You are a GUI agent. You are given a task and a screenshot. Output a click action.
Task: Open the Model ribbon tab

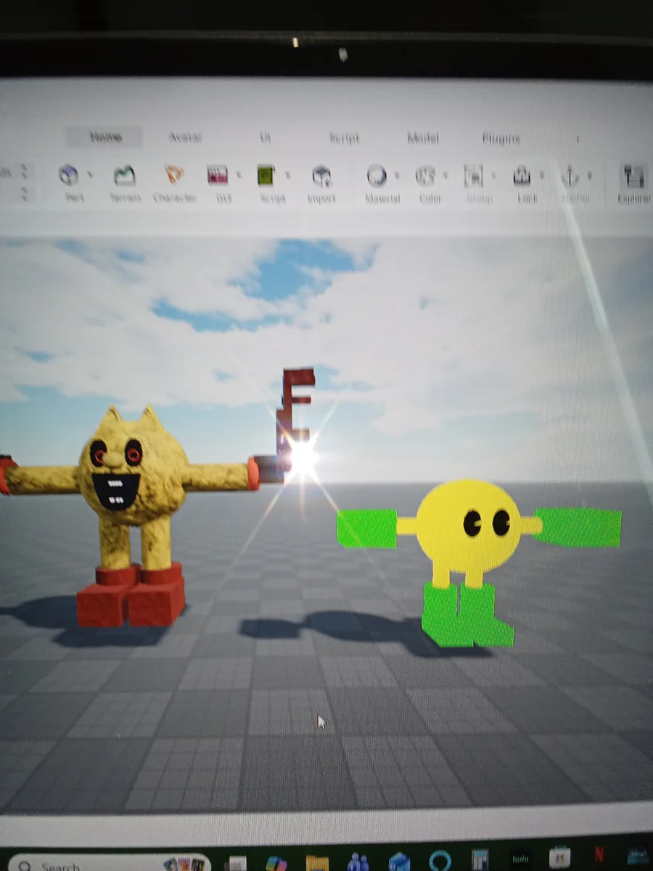[x=422, y=138]
